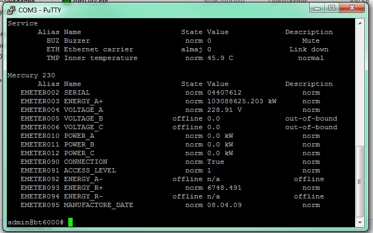This screenshot has width=373, height=233.
Task: Click 'Ethernet carrier' name
Action: pyautogui.click(x=99, y=49)
